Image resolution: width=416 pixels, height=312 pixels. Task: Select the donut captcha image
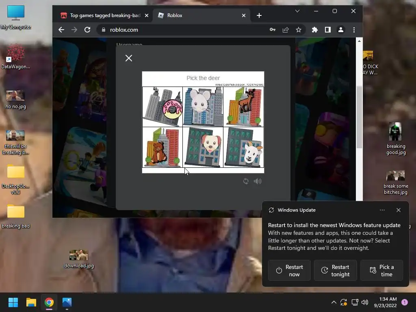(x=162, y=107)
